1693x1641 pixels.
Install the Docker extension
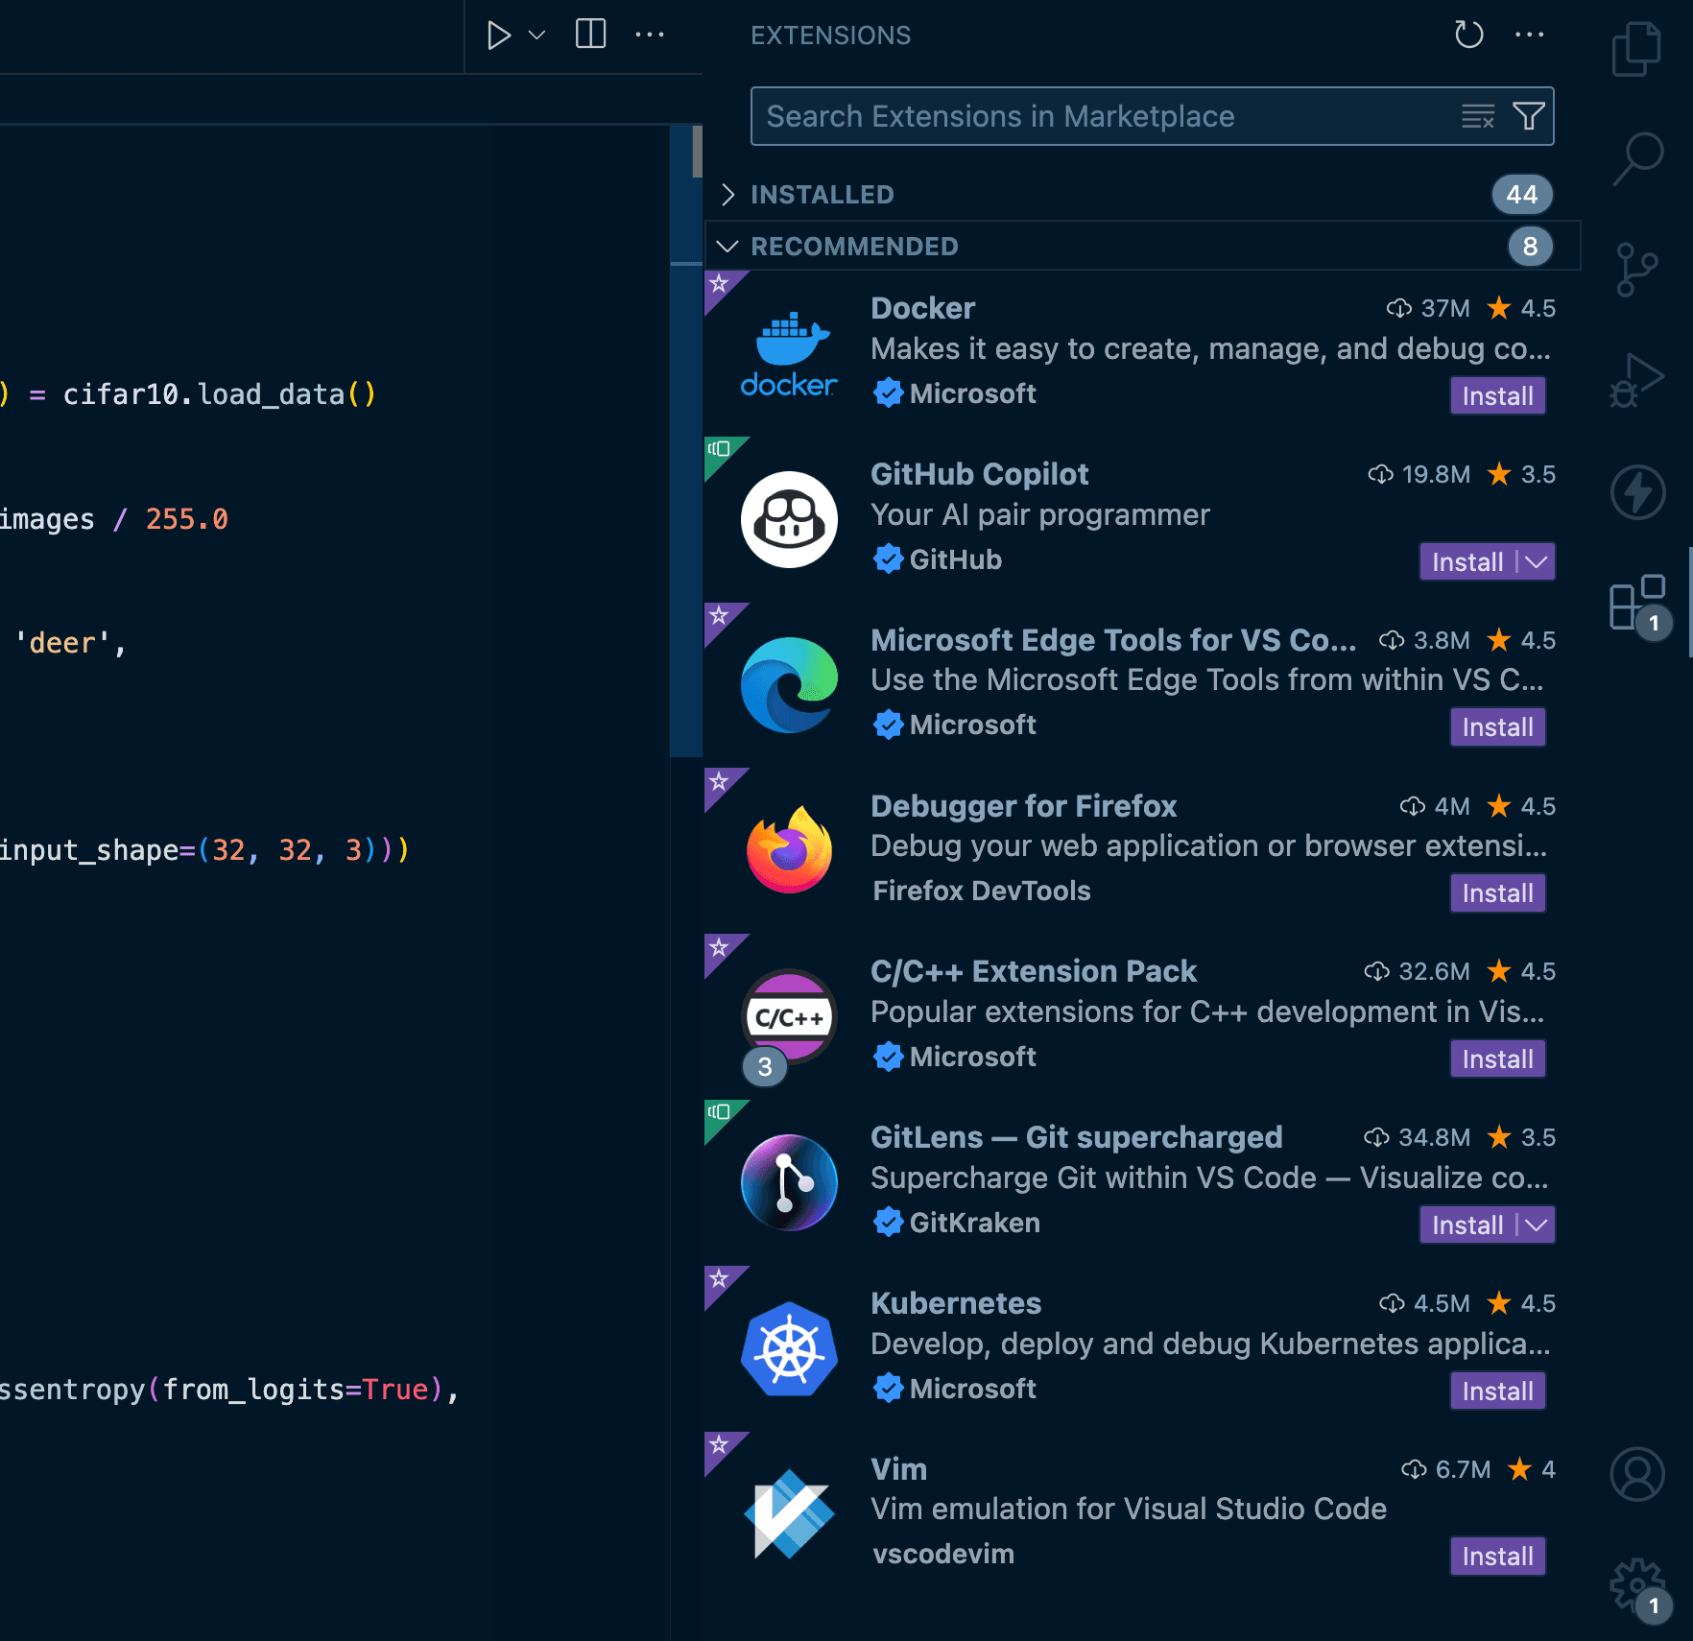click(x=1497, y=395)
